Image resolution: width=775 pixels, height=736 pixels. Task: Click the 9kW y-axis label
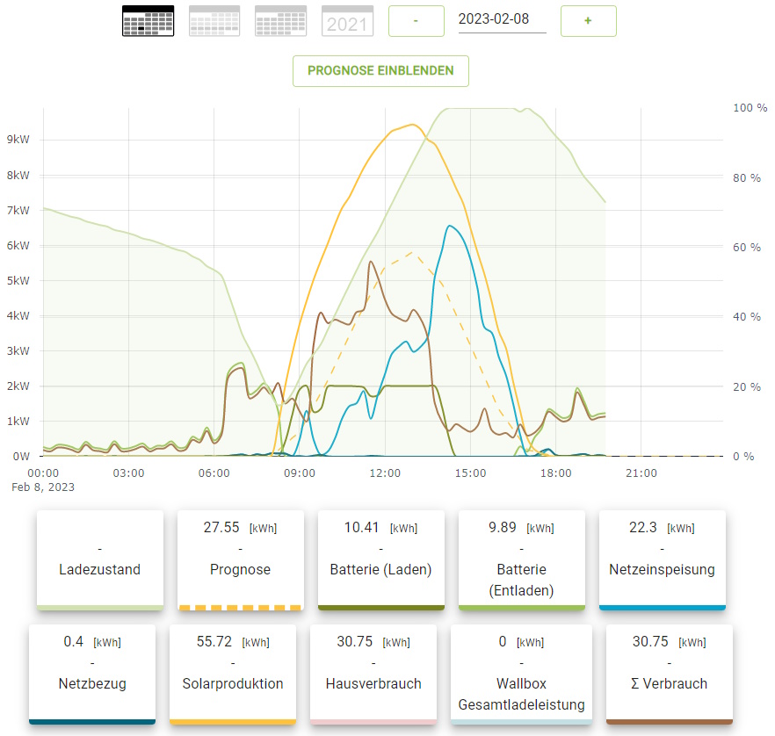(18, 140)
